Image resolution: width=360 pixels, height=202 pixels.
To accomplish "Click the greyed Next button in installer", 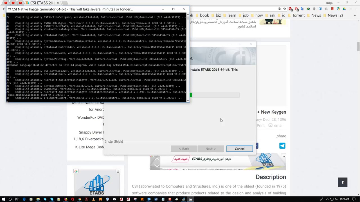I will tap(211, 149).
